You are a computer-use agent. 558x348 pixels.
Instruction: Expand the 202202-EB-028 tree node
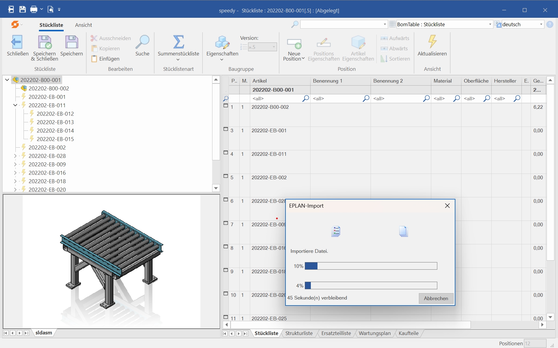[x=15, y=156]
